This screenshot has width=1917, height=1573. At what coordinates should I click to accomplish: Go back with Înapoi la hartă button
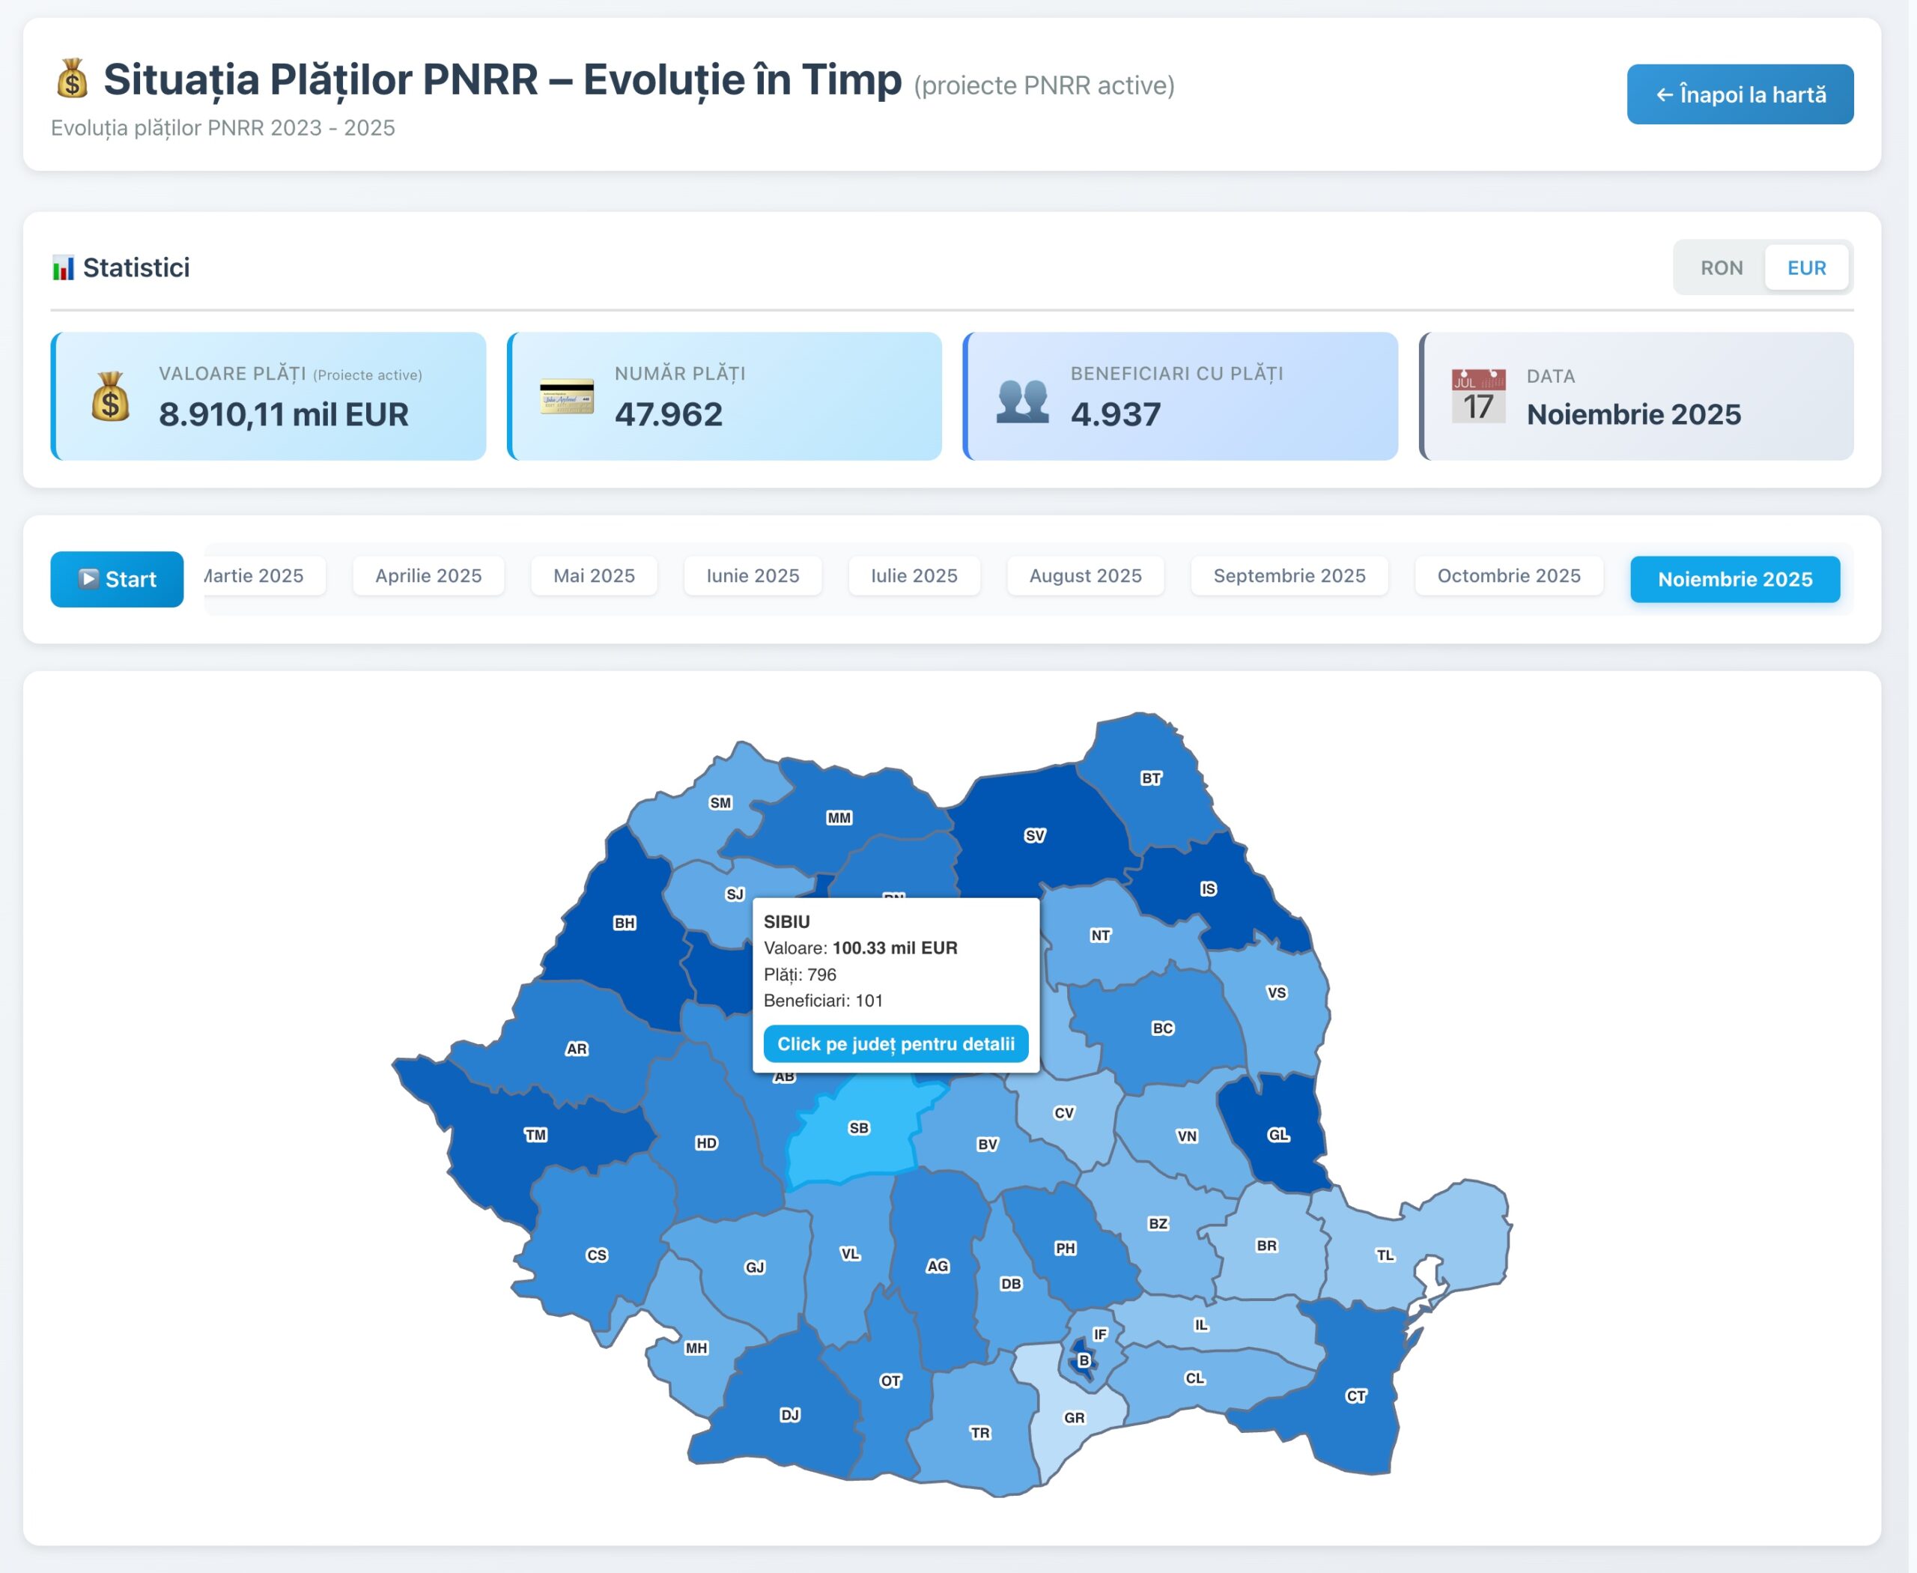click(x=1740, y=94)
